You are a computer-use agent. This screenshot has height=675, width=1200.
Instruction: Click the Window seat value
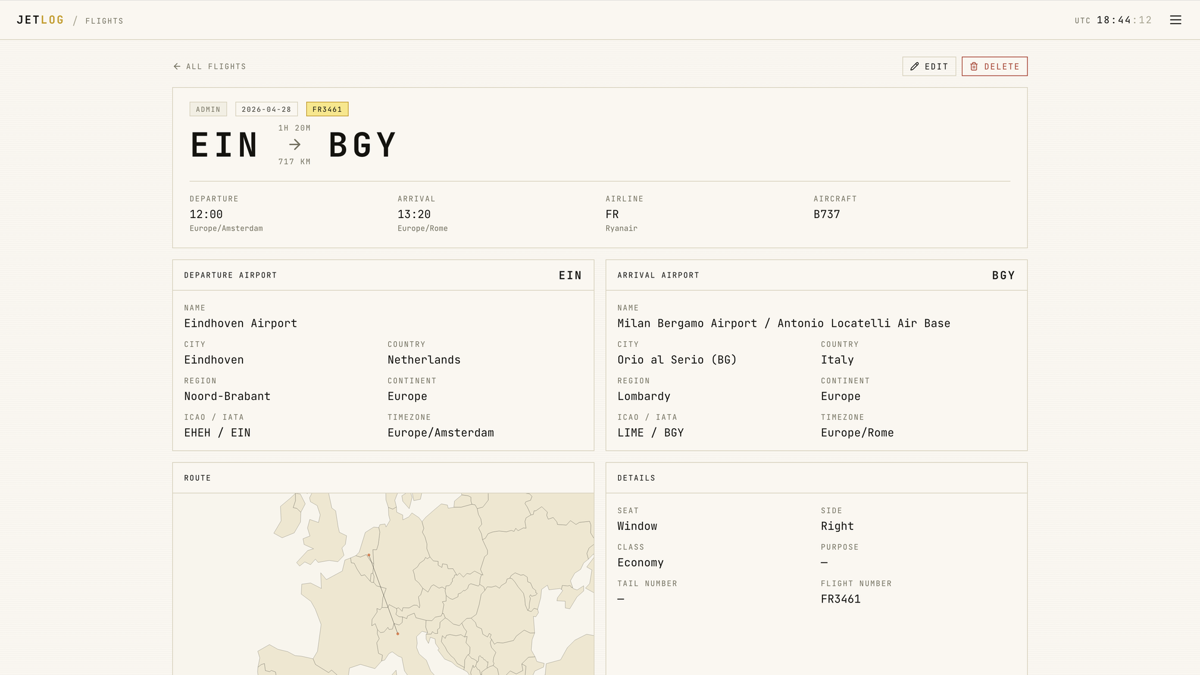click(637, 526)
